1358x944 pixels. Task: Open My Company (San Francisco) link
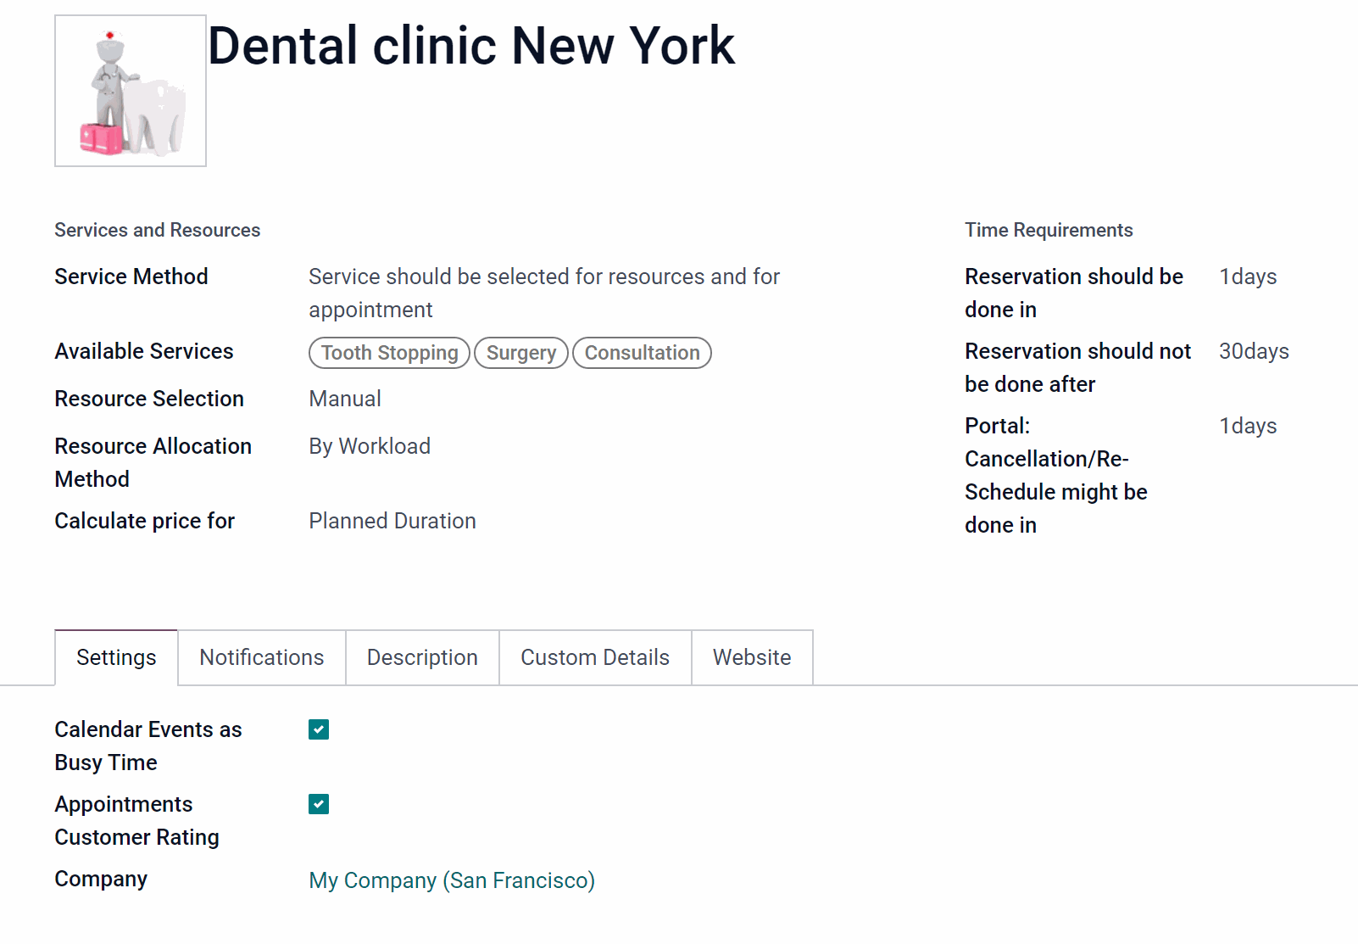pyautogui.click(x=452, y=880)
